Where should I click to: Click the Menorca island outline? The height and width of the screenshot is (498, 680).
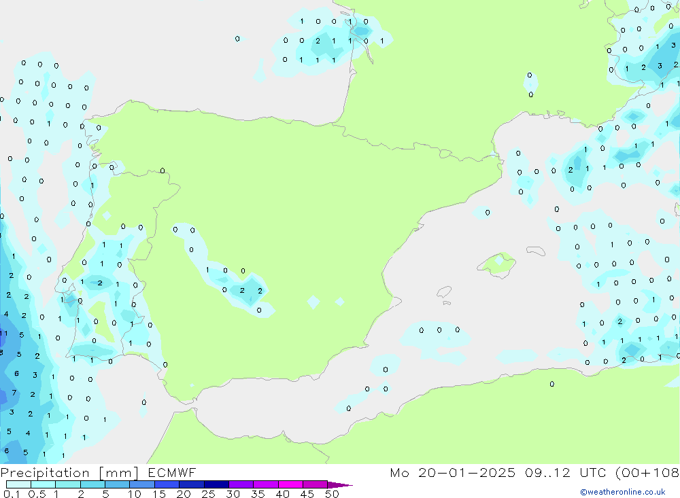pos(536,251)
